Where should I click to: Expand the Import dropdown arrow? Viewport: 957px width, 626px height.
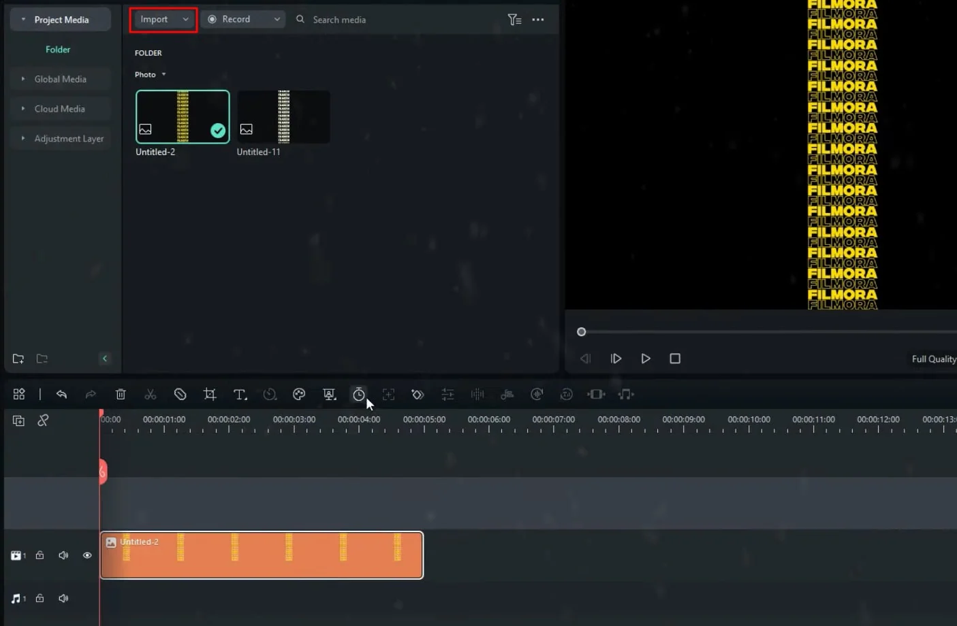[185, 20]
